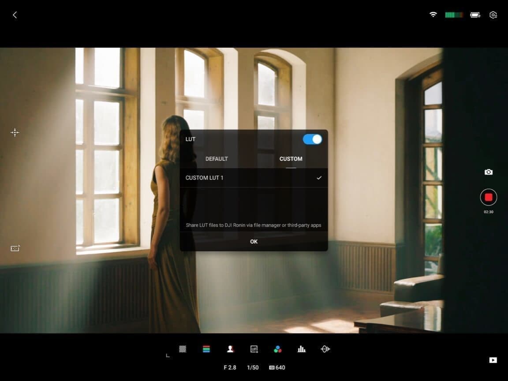This screenshot has height=381, width=508.
Task: Turn off the LUT toggle switch
Action: [312, 139]
